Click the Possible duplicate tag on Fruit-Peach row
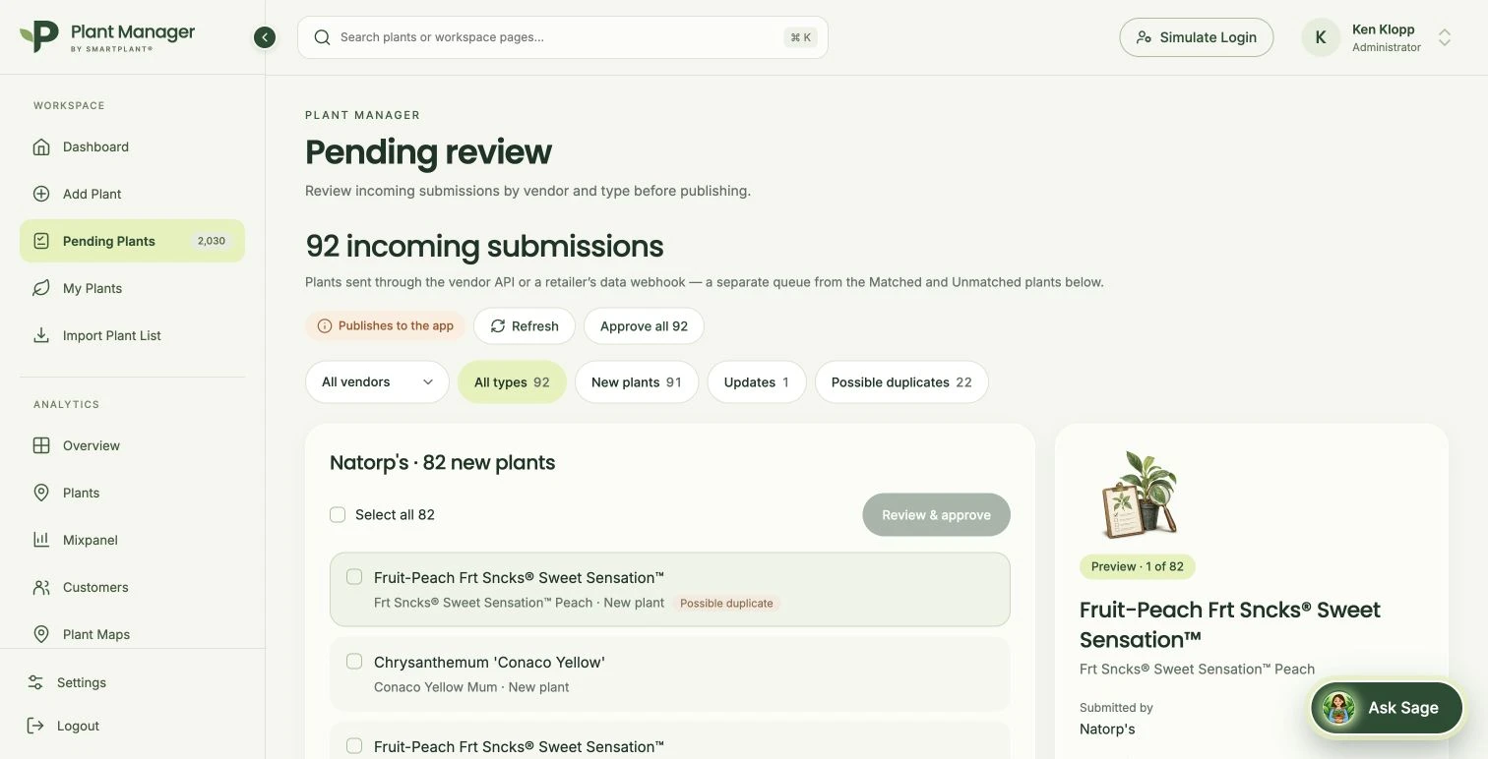This screenshot has width=1488, height=759. click(726, 603)
